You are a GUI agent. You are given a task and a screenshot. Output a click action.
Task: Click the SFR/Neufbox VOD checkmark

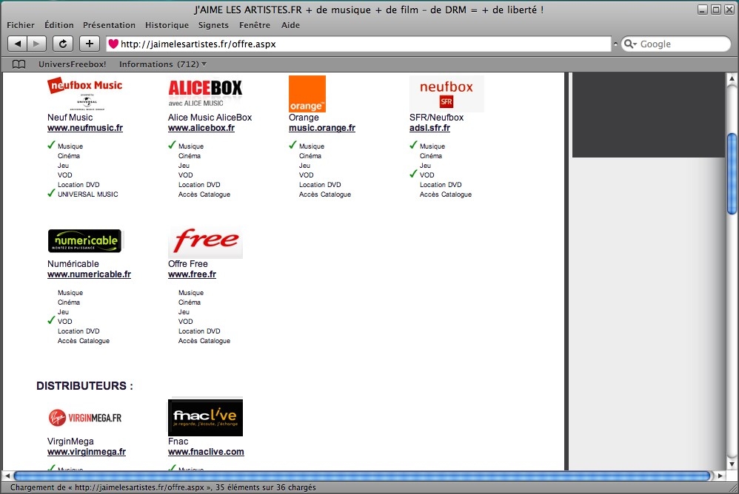point(413,175)
